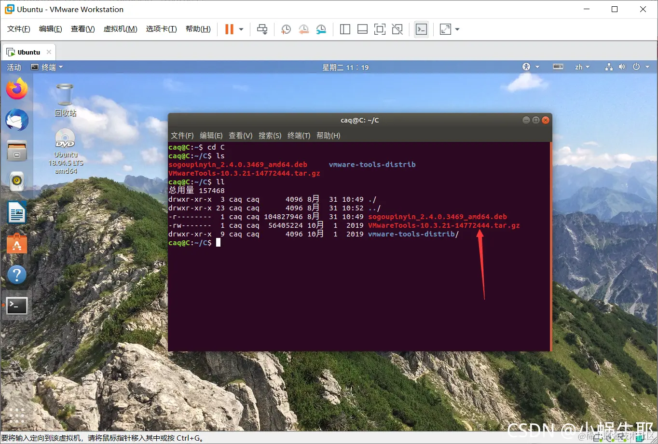Click the stretch guest display icon
The height and width of the screenshot is (444, 658).
click(x=445, y=29)
